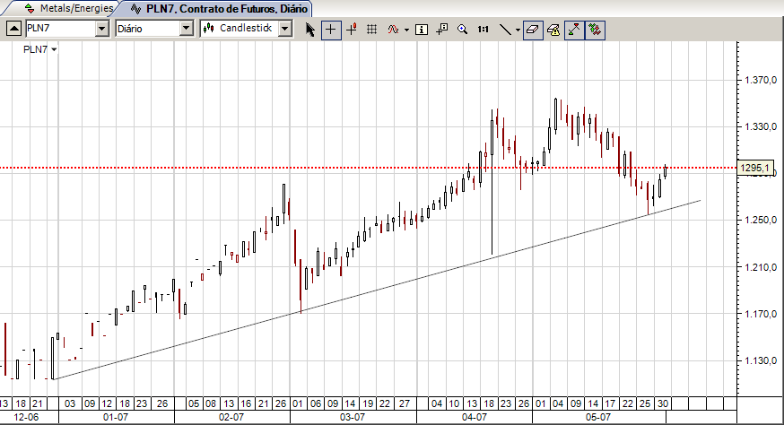Click the 03-07 month label
Viewport: 784px width, 425px height.
point(353,417)
